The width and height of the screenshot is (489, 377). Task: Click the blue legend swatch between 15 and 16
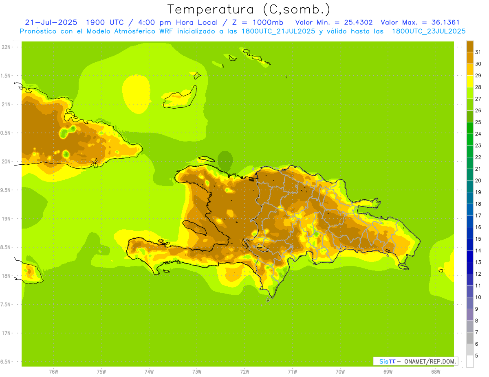[470, 233]
